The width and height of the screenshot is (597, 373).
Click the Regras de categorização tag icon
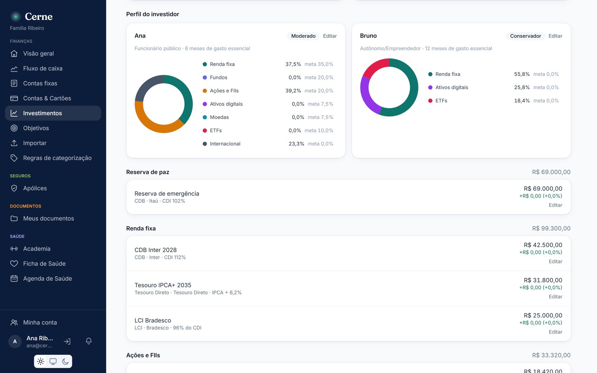pyautogui.click(x=14, y=158)
